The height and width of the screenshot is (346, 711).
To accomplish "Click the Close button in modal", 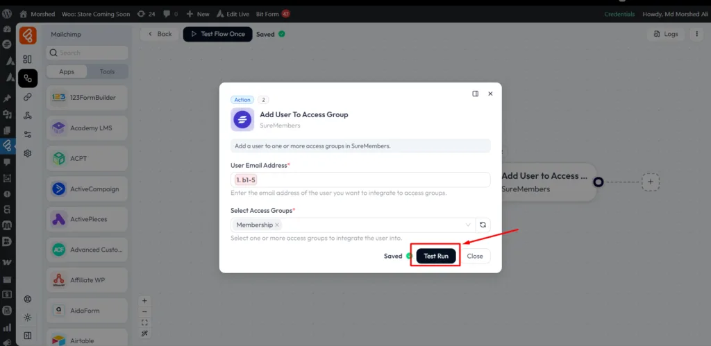I will [x=475, y=256].
